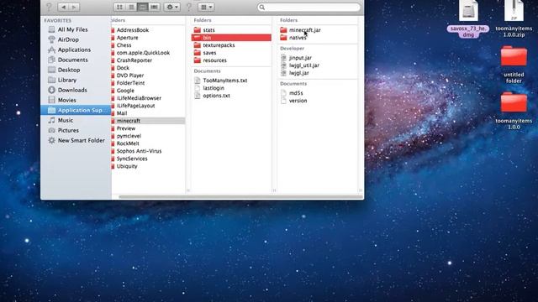Switch to Cover Flow view
Image resolution: width=538 pixels, height=302 pixels.
point(154,7)
